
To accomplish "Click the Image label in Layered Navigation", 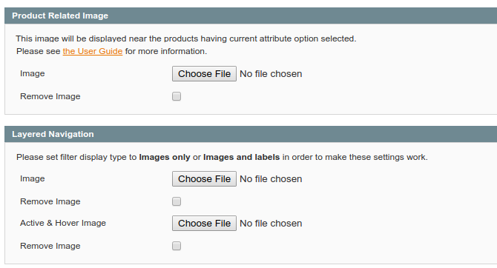I will pos(33,178).
